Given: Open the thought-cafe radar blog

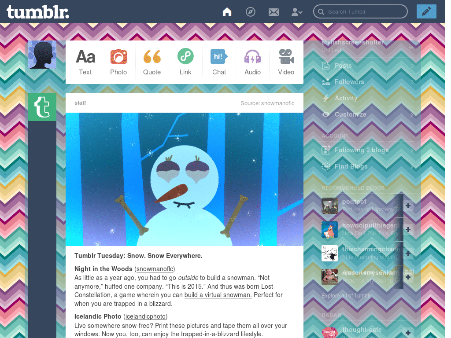Looking at the screenshot, I should click(x=362, y=330).
